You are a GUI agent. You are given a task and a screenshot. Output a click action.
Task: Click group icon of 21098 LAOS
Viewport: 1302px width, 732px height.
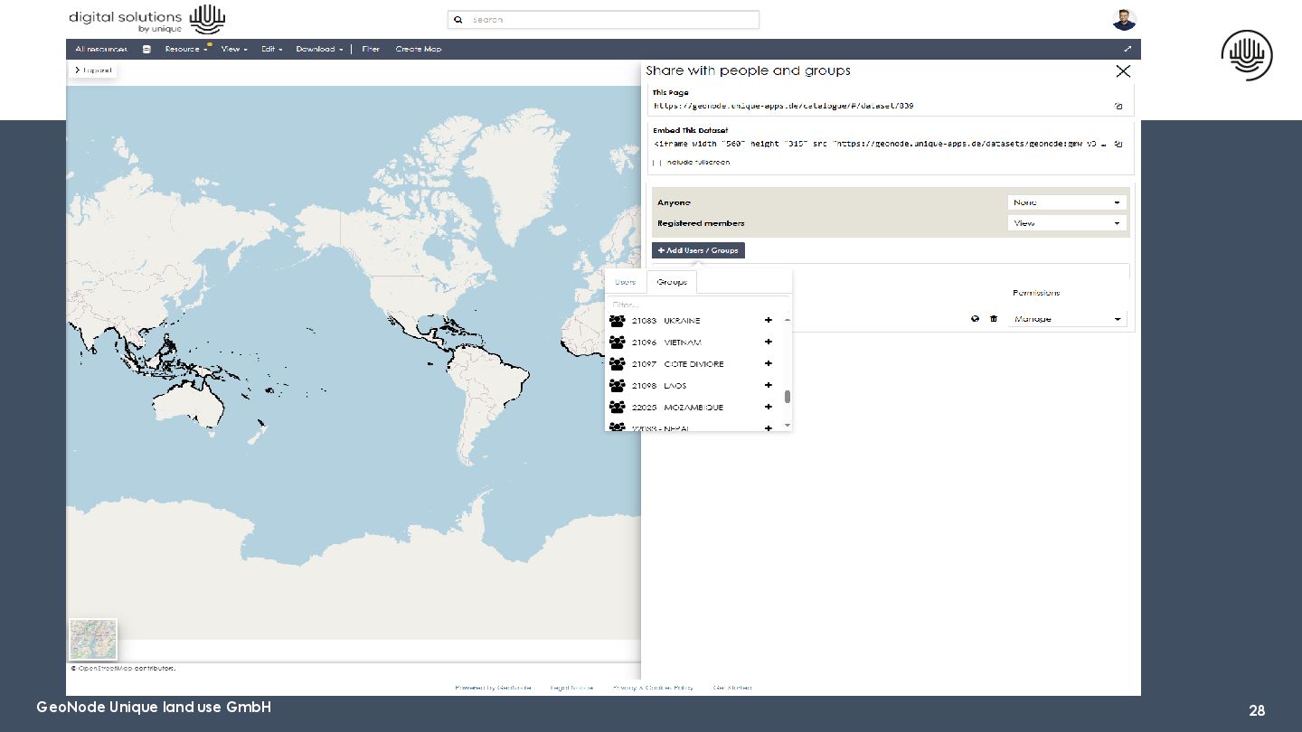pyautogui.click(x=618, y=386)
